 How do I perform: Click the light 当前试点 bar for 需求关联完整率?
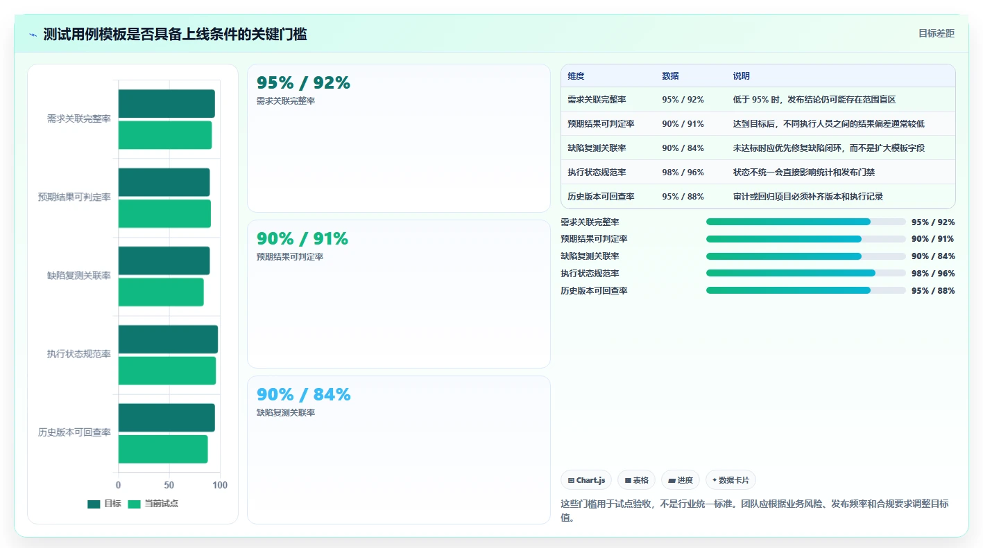(x=165, y=135)
